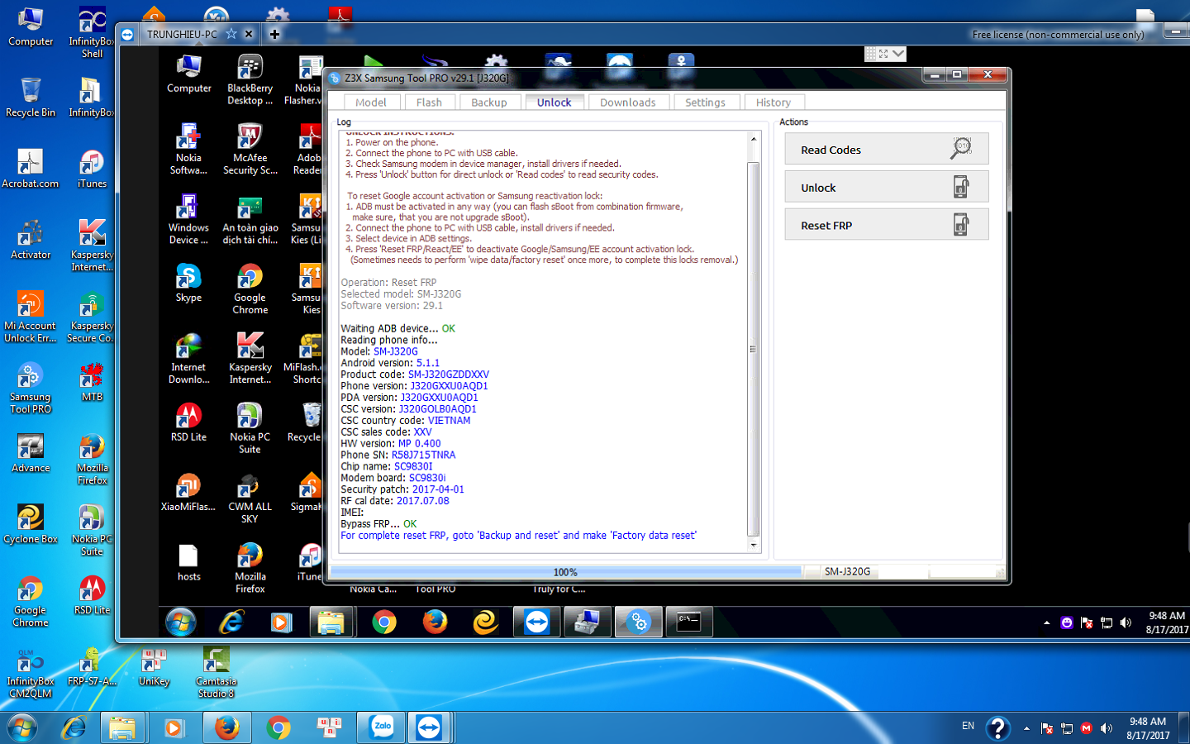Open the Model tab in Z3X tool
1190x744 pixels.
tap(370, 103)
